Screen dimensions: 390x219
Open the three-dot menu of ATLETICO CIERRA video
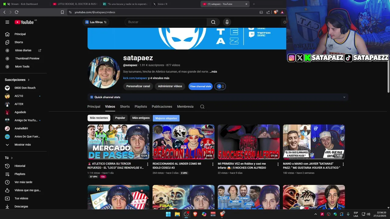(148, 164)
